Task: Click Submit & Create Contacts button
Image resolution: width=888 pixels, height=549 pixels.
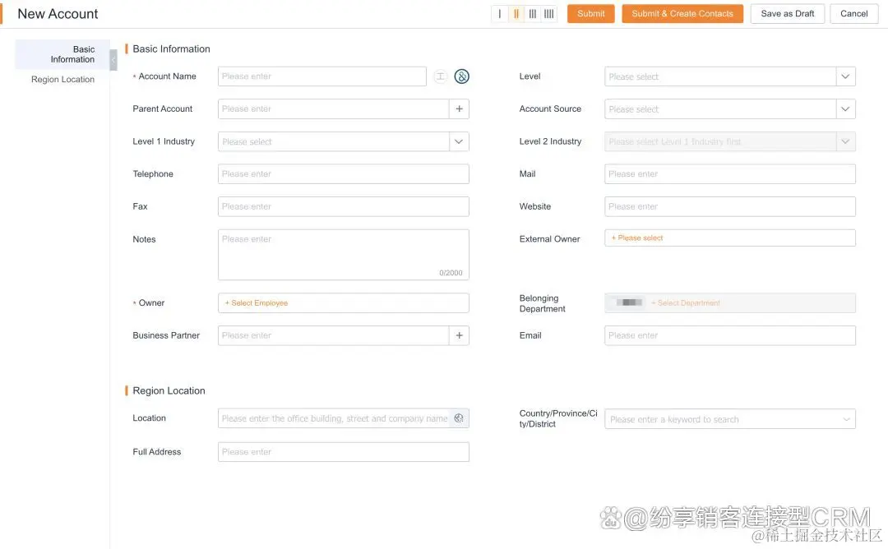Action: click(682, 14)
